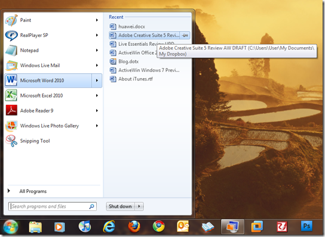The width and height of the screenshot is (325, 237).
Task: Click the Shut down button
Action: [x=121, y=206]
